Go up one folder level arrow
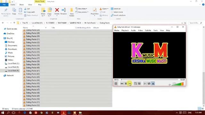The height and width of the screenshot is (115, 205). (x=14, y=23)
